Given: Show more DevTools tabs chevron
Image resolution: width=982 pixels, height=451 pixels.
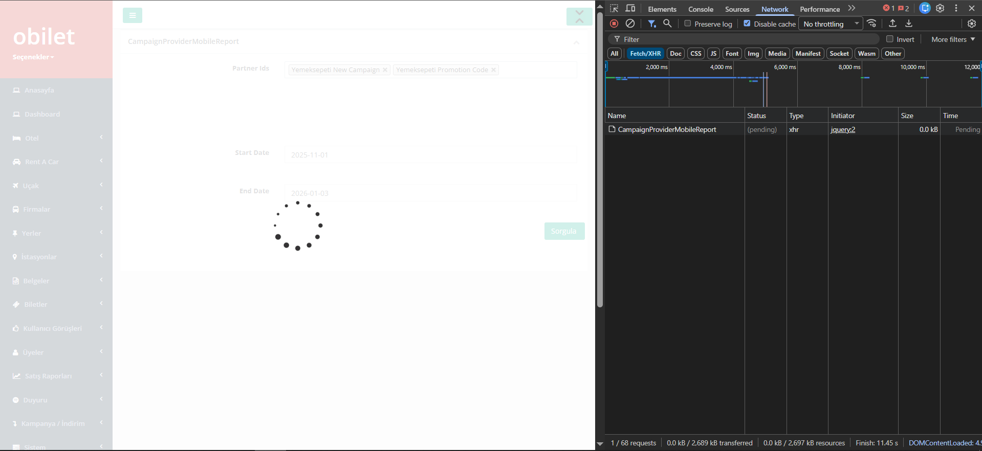Looking at the screenshot, I should point(852,8).
